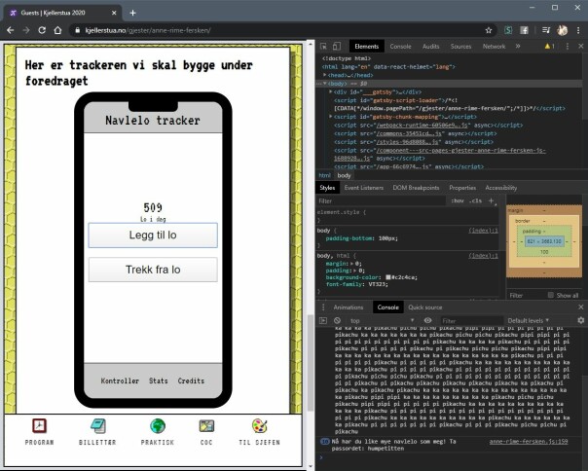The width and height of the screenshot is (588, 471).
Task: Open the DOM Breakpoints tab
Action: 416,188
